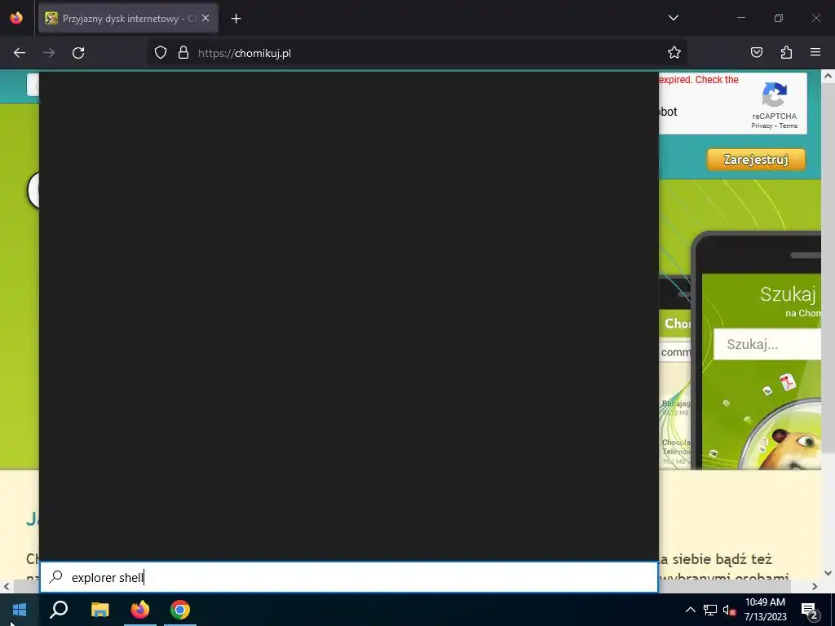Viewport: 835px width, 626px height.
Task: Open the Windows Start menu
Action: pos(20,610)
